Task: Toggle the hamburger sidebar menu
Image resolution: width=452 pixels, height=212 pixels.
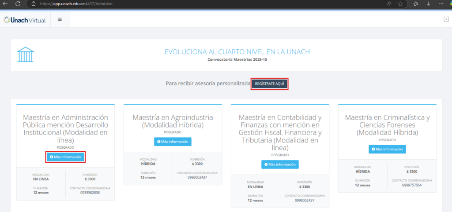Action: pos(60,19)
